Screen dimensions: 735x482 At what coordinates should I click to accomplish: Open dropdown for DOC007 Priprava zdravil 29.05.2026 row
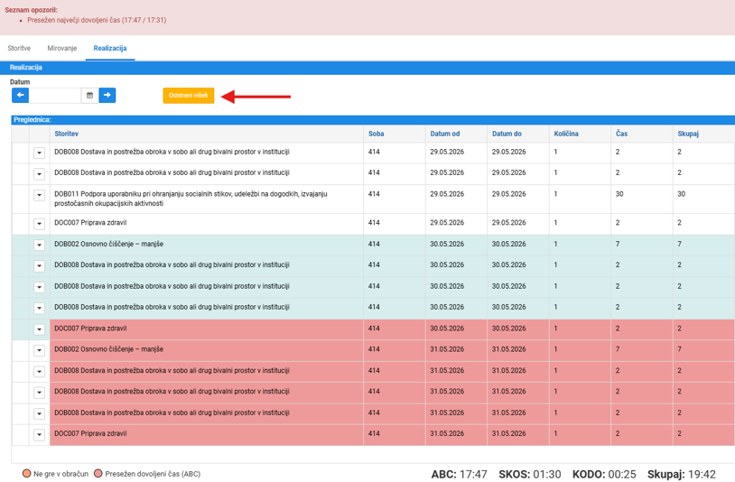tap(40, 224)
